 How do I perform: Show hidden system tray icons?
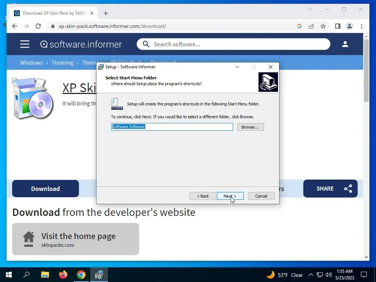tap(311, 275)
